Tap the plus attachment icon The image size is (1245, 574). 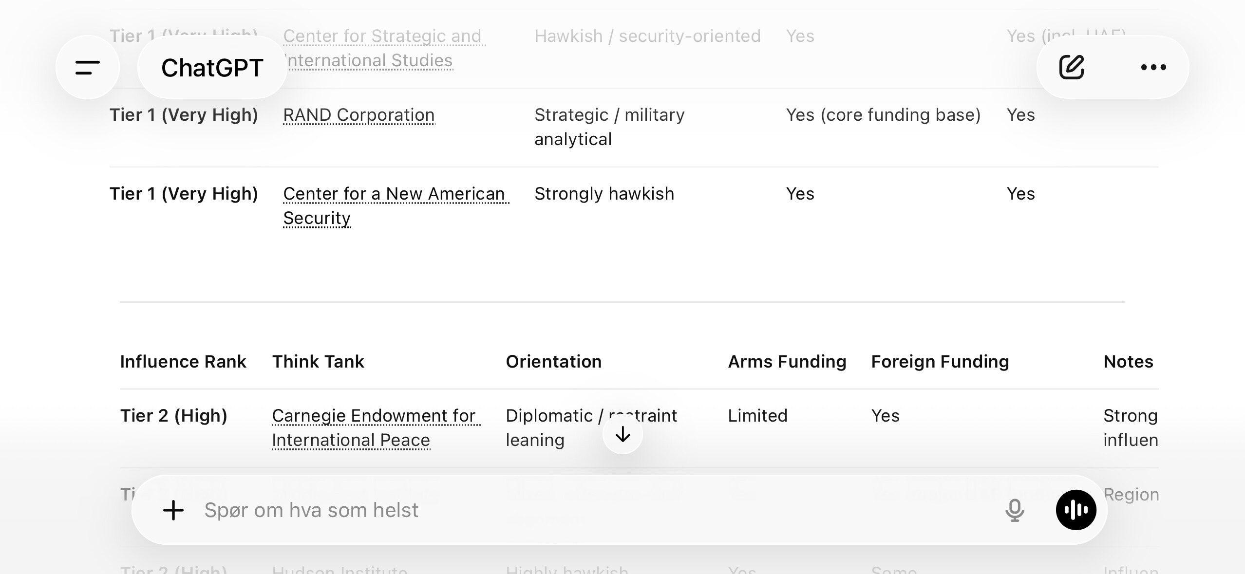click(x=173, y=510)
